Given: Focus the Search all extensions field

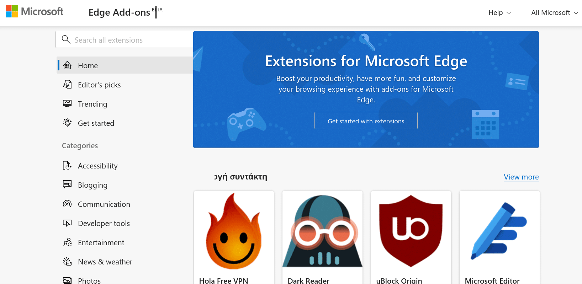Looking at the screenshot, I should point(125,39).
